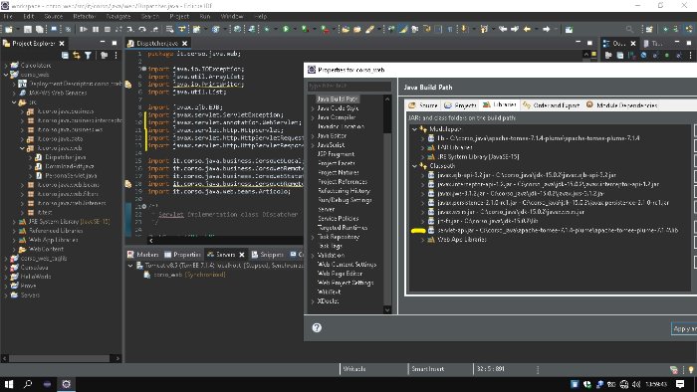This screenshot has width=697, height=392.
Task: Expand the JRE System Library [JavaSE-15] build path entry
Action: click(423, 157)
